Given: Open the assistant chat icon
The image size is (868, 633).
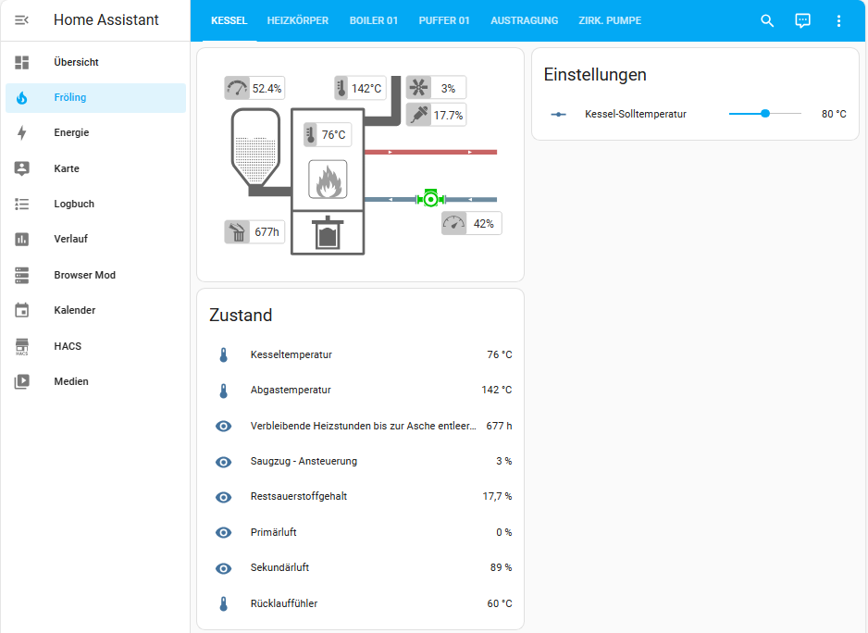Looking at the screenshot, I should (803, 20).
